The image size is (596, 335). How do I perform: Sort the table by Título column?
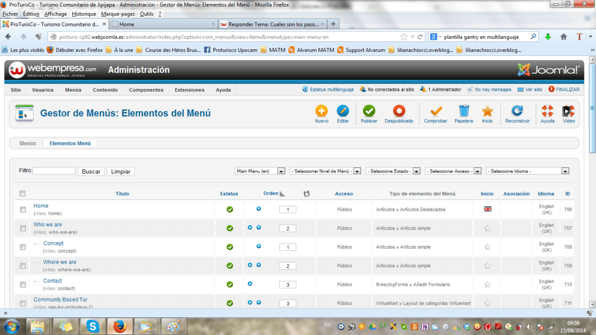pos(122,194)
